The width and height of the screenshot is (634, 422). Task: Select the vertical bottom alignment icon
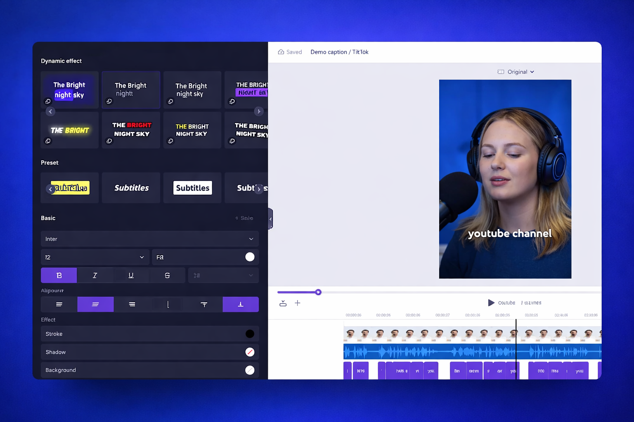pos(241,305)
